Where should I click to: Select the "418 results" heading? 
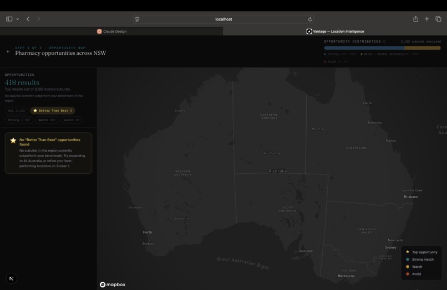(x=22, y=82)
